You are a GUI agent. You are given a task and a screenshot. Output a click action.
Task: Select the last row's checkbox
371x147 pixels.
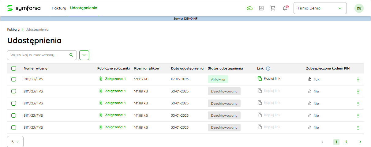pyautogui.click(x=13, y=127)
